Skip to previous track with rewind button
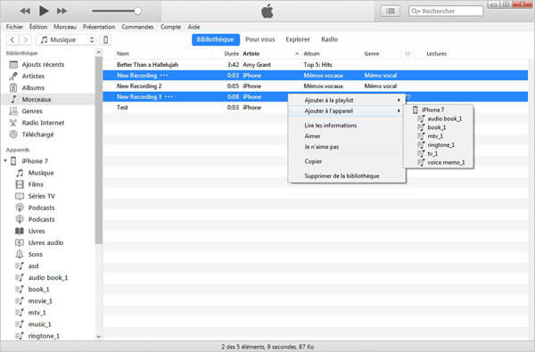Screen dimensions: 535x352 click(25, 11)
